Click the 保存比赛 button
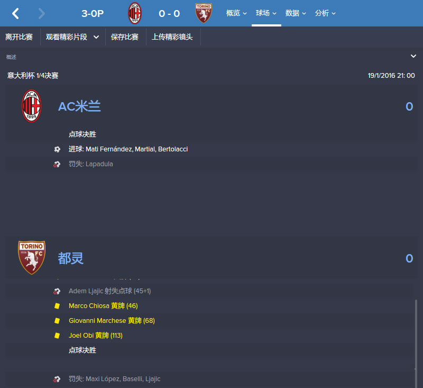The width and height of the screenshot is (423, 388). 125,37
